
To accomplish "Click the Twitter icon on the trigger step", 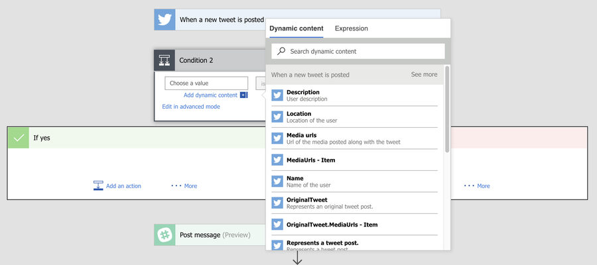I will tap(165, 20).
